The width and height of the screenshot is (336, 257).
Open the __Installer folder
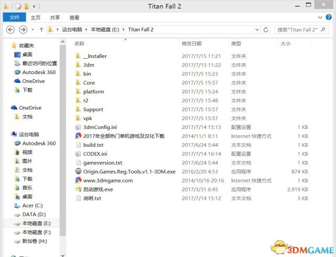(x=94, y=56)
